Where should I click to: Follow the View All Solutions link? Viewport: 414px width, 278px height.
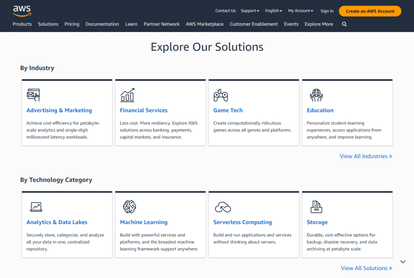(x=366, y=268)
